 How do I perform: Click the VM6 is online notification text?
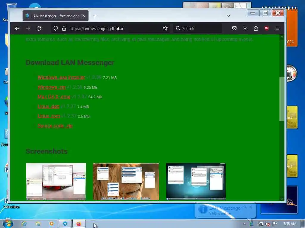tap(220, 213)
